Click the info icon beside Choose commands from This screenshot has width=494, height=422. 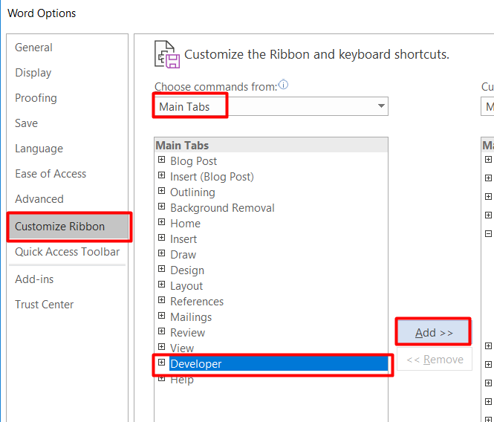tap(284, 85)
